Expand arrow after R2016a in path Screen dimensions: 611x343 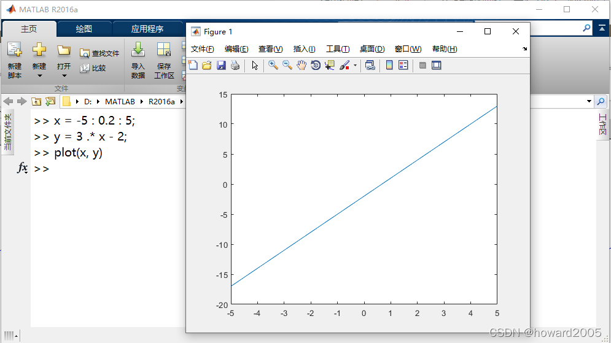click(x=182, y=102)
